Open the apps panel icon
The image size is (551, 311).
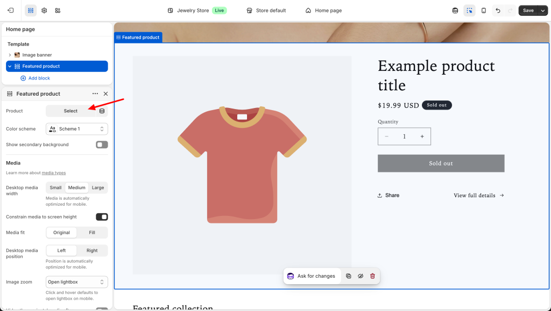[58, 10]
